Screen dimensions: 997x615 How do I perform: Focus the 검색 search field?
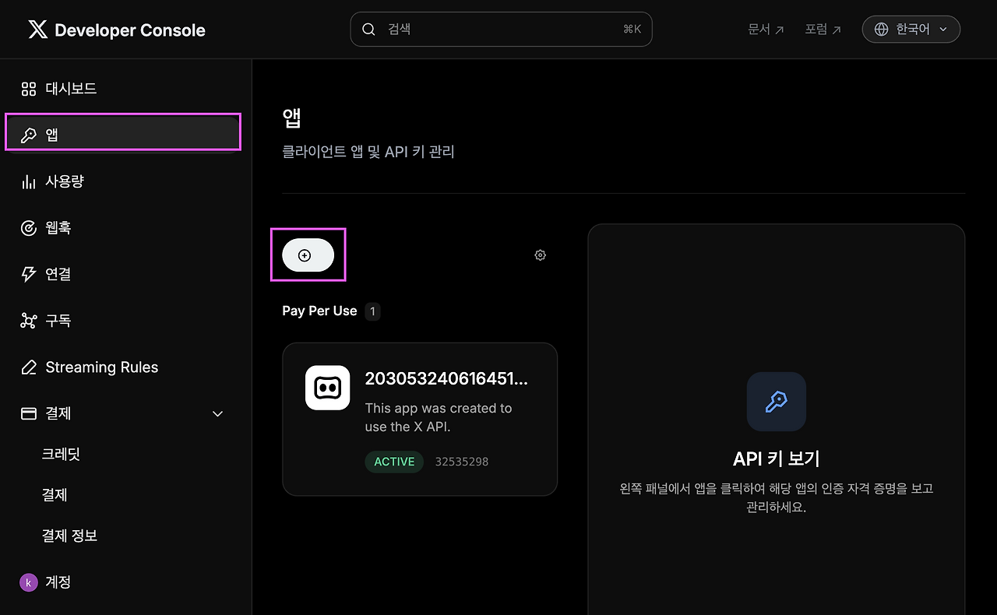pos(501,30)
